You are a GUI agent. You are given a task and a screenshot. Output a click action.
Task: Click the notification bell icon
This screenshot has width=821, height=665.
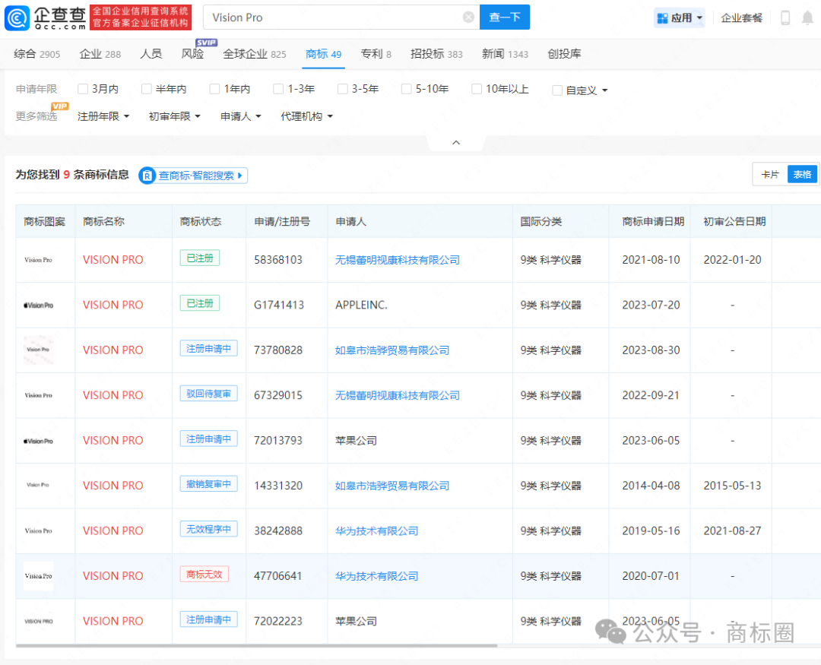[x=808, y=17]
